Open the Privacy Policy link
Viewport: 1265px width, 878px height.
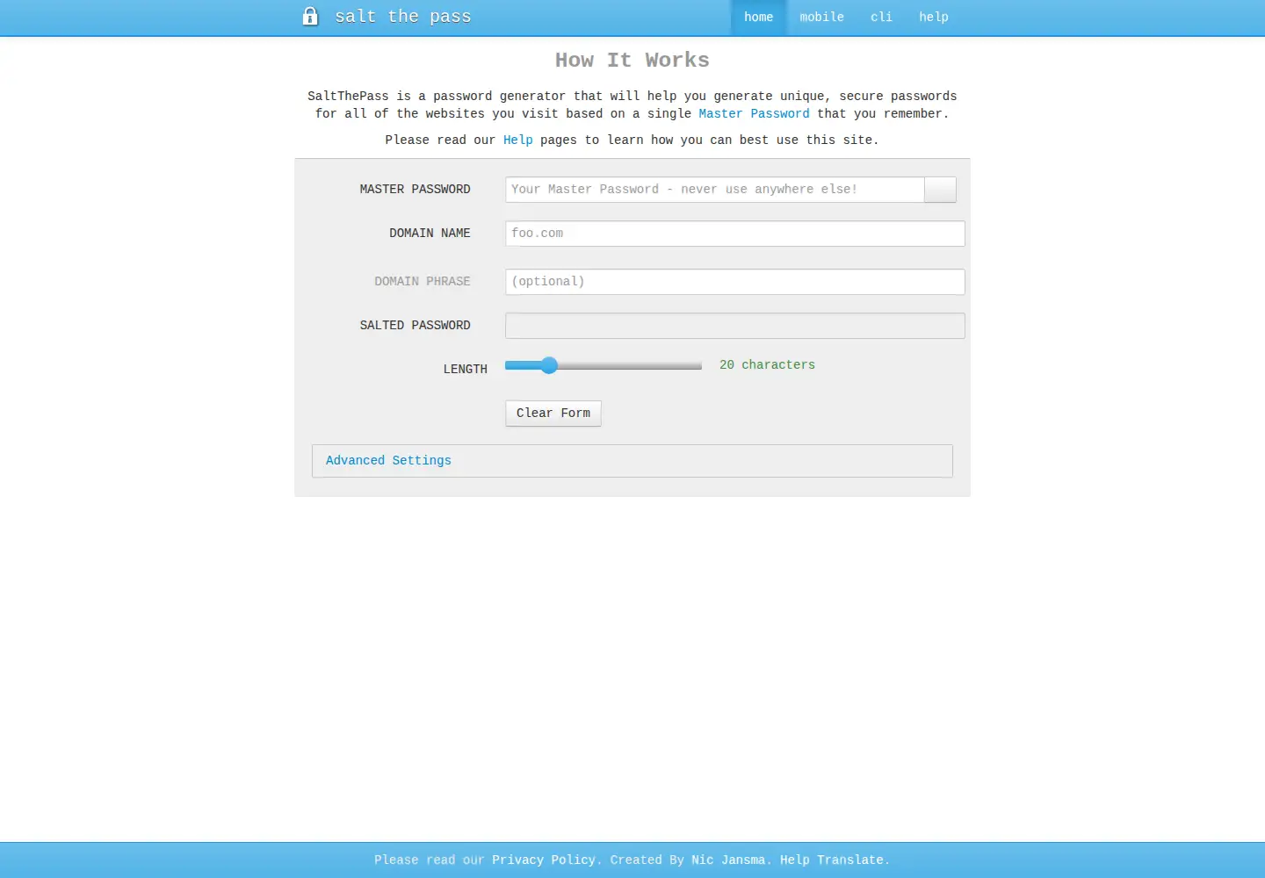tap(544, 860)
